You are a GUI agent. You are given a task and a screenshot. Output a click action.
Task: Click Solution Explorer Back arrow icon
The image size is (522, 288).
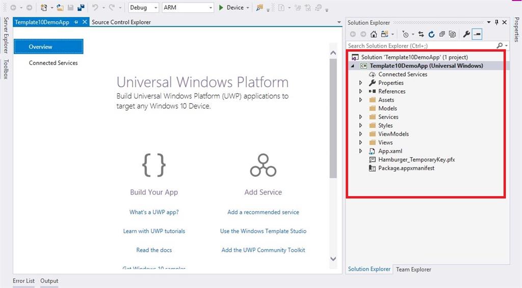pos(353,34)
